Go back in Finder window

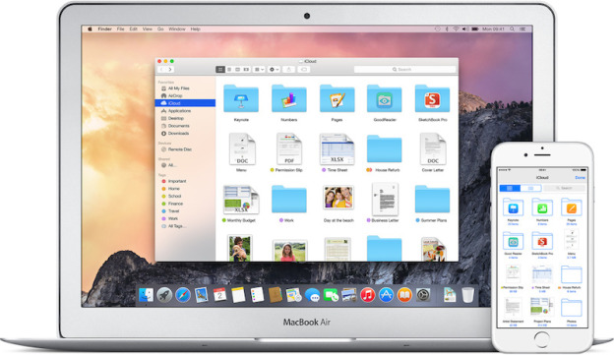(x=161, y=69)
